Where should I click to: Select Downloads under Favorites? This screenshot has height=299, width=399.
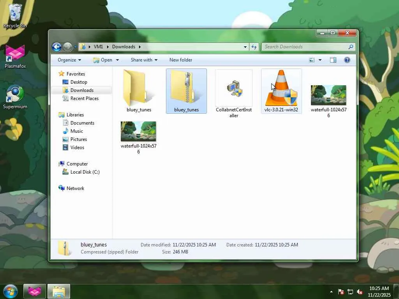point(78,90)
